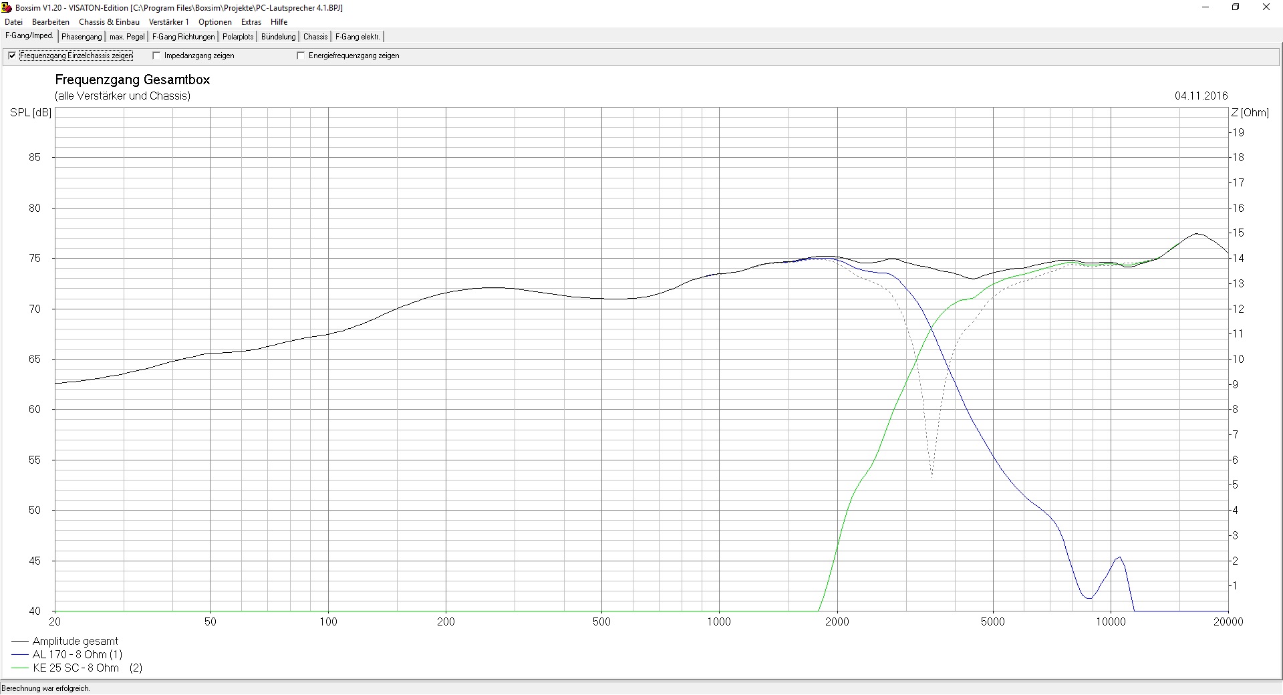Click the Boxsim application icon in title bar

click(7, 7)
